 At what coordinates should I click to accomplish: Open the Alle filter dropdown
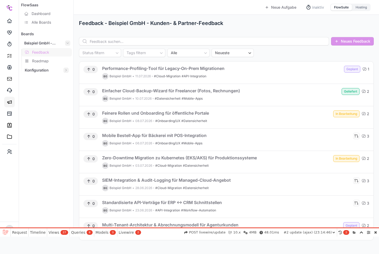point(188,53)
